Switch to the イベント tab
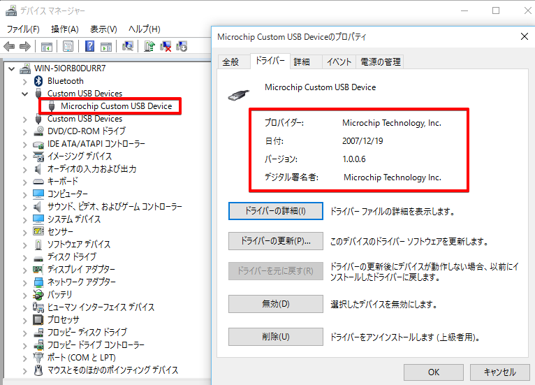This screenshot has width=535, height=385. 339,61
